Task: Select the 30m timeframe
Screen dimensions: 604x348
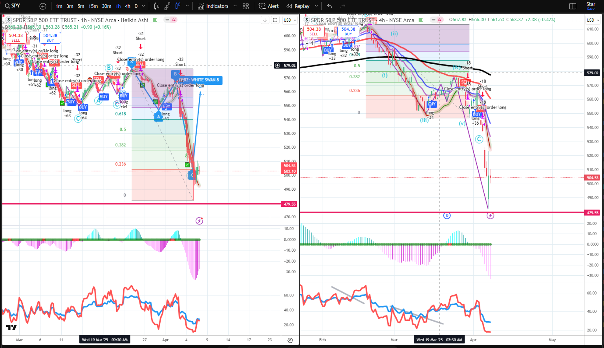Action: [x=106, y=6]
